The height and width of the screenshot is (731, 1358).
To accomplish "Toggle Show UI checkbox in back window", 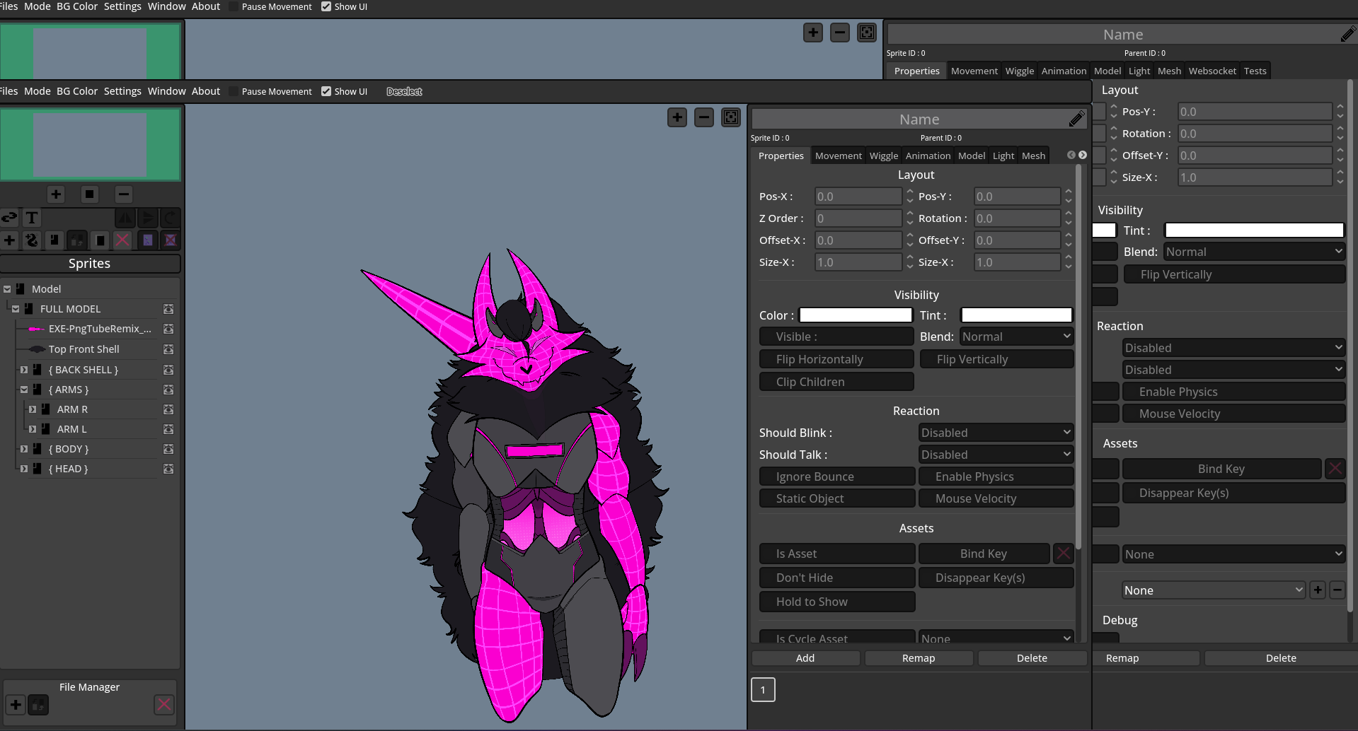I will pos(326,6).
